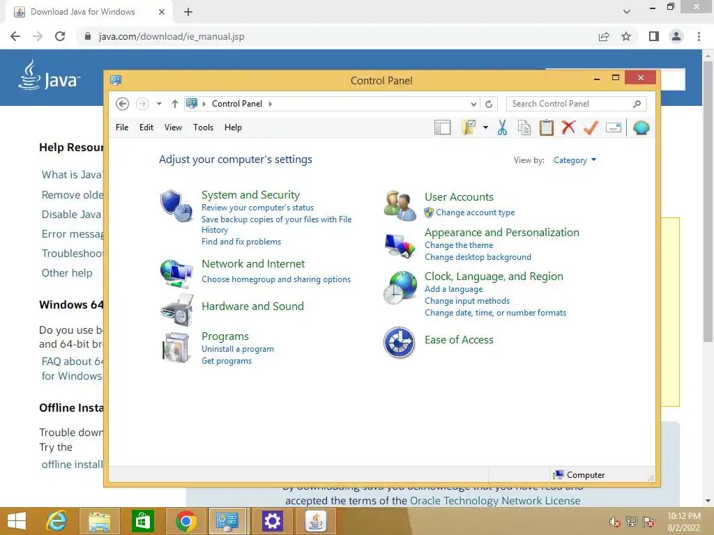Viewport: 714px width, 535px height.
Task: Toggle Chrome side panel icon
Action: pos(654,36)
